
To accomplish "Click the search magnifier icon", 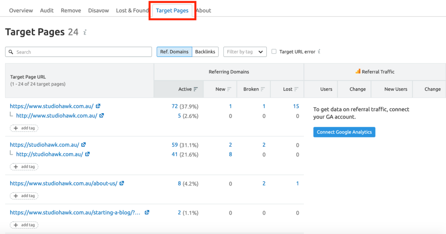I will (11, 52).
